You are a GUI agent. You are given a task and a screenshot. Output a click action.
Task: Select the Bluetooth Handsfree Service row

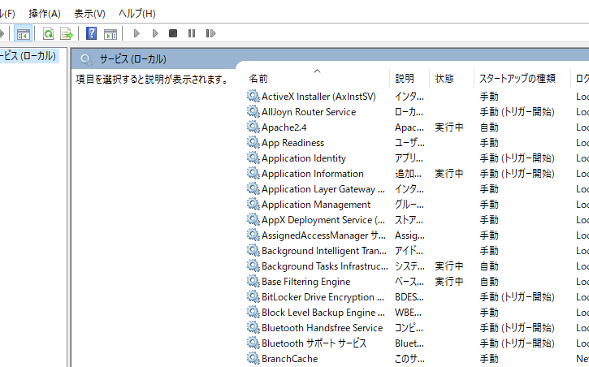[x=322, y=327]
